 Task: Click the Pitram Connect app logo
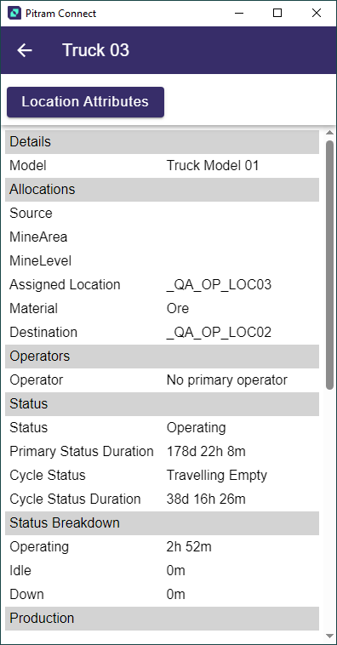tap(14, 13)
